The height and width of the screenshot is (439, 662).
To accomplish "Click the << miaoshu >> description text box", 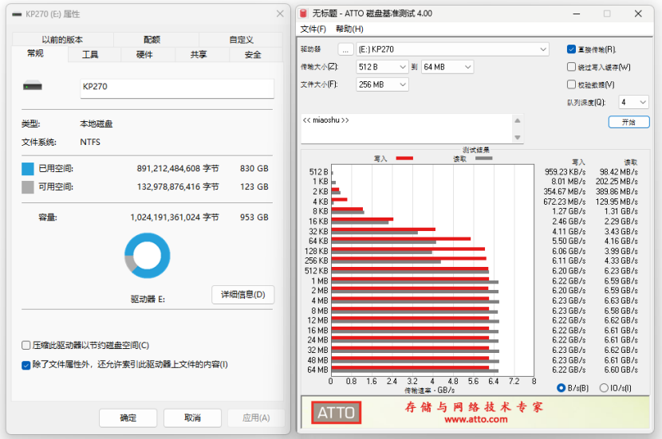I will click(x=407, y=128).
